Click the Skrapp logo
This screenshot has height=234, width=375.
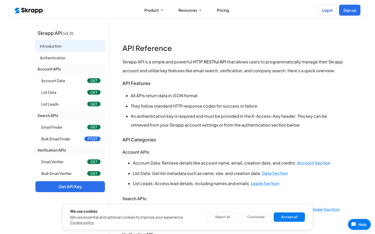click(x=29, y=10)
